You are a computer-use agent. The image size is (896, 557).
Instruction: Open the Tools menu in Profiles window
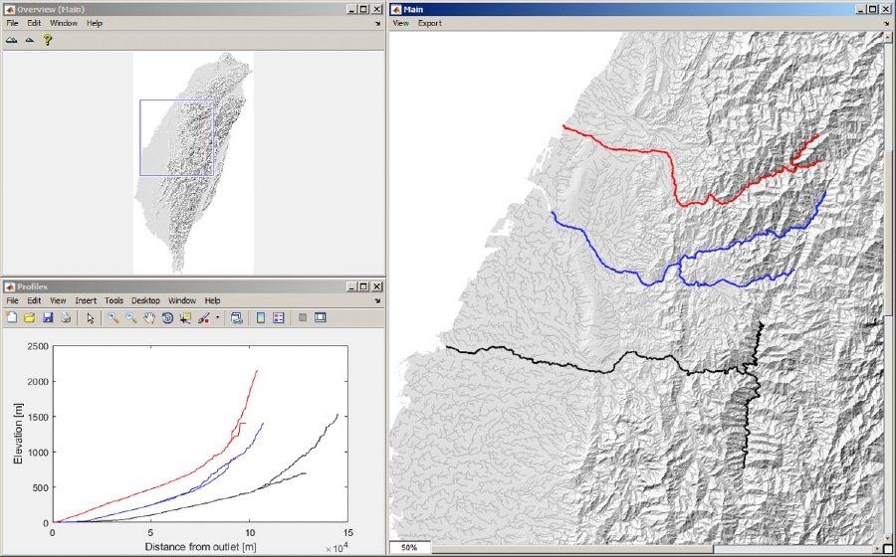[x=113, y=300]
